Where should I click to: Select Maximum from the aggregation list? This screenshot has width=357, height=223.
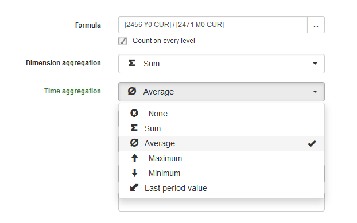[x=222, y=158]
